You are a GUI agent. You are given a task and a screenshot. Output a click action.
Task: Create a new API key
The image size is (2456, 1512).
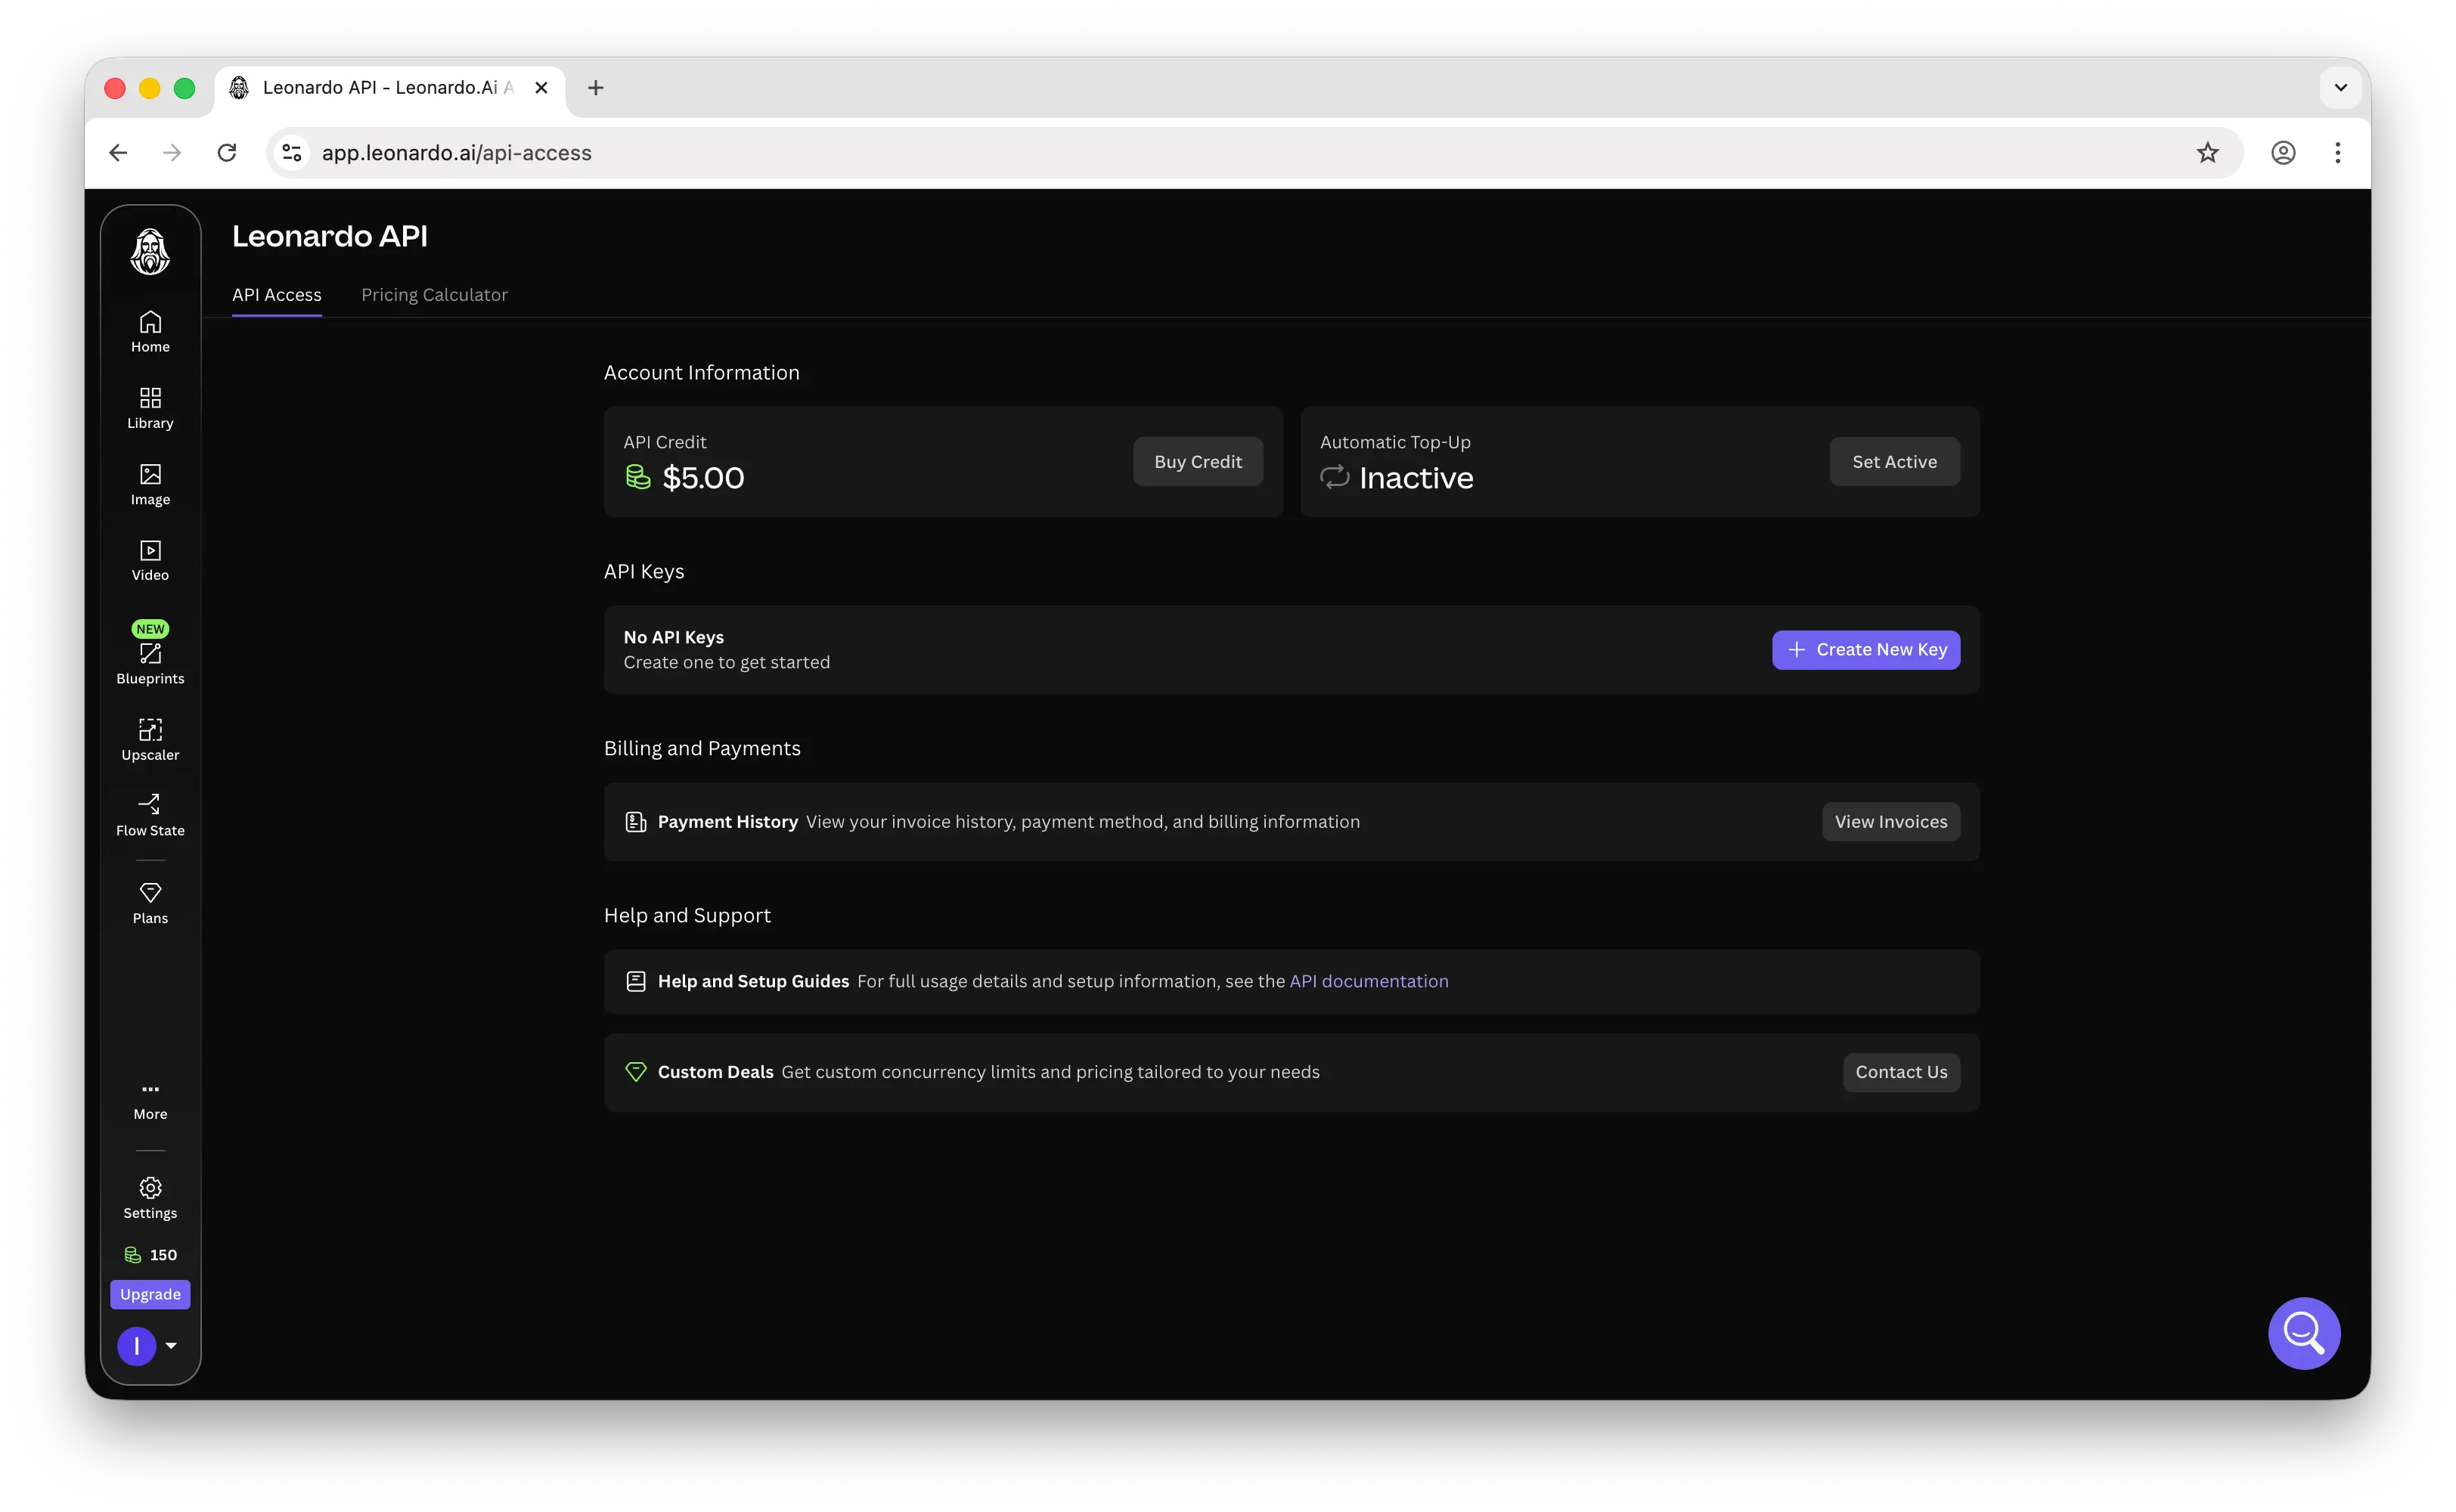[x=1865, y=649]
